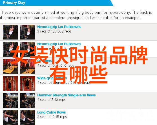View deadlift start-position thumbnail

tap(10, 66)
